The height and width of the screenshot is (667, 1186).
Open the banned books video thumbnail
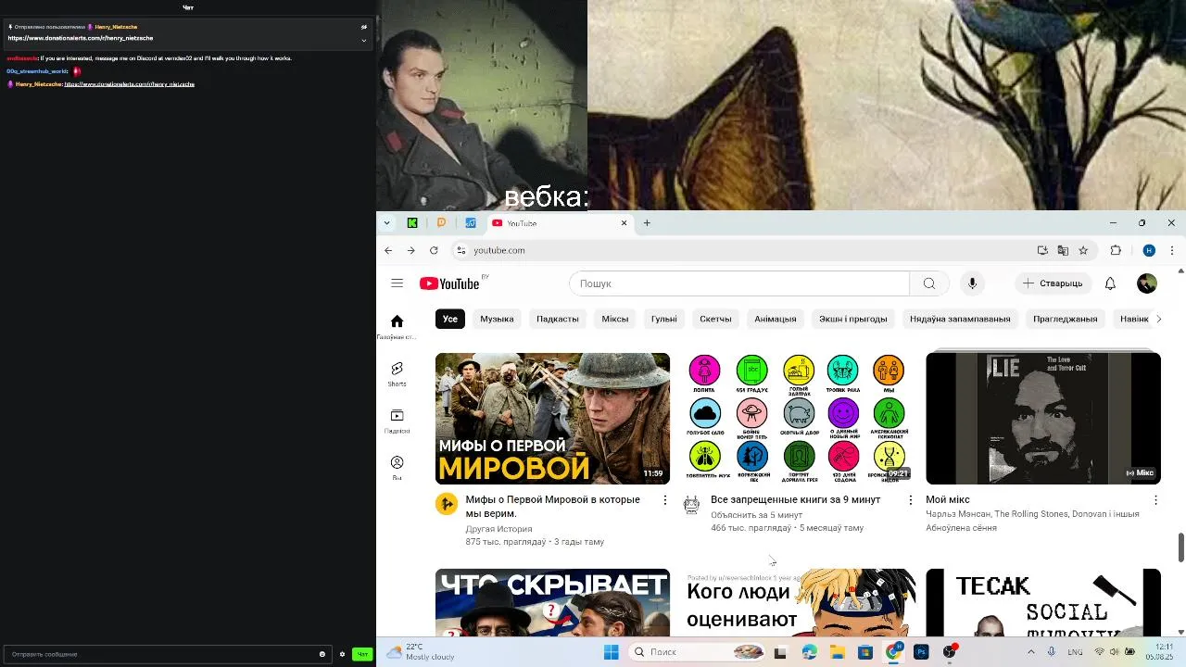(798, 418)
